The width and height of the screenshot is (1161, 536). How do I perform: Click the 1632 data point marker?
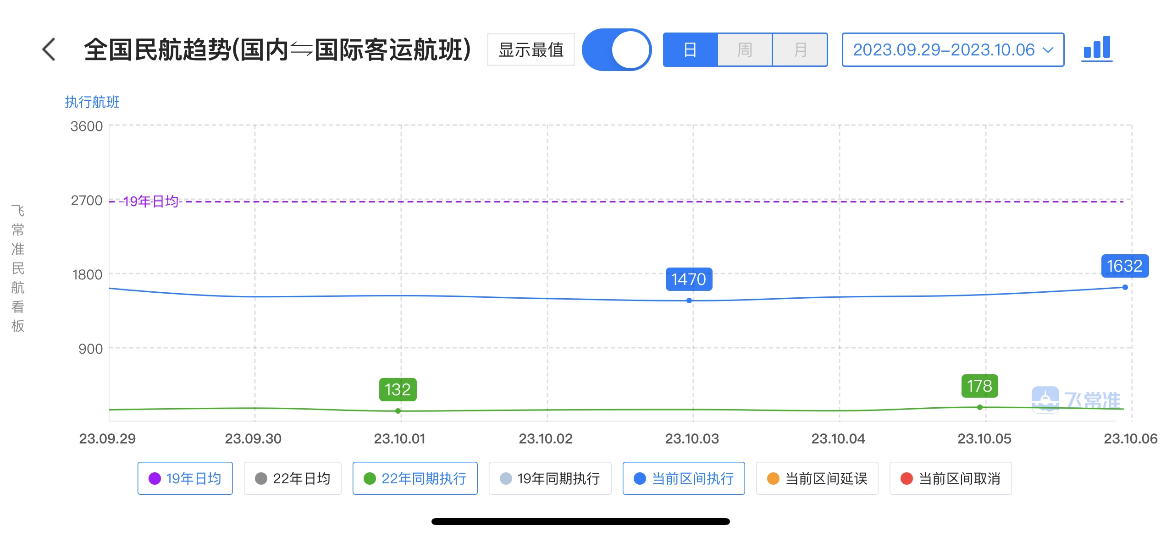pyautogui.click(x=1125, y=287)
